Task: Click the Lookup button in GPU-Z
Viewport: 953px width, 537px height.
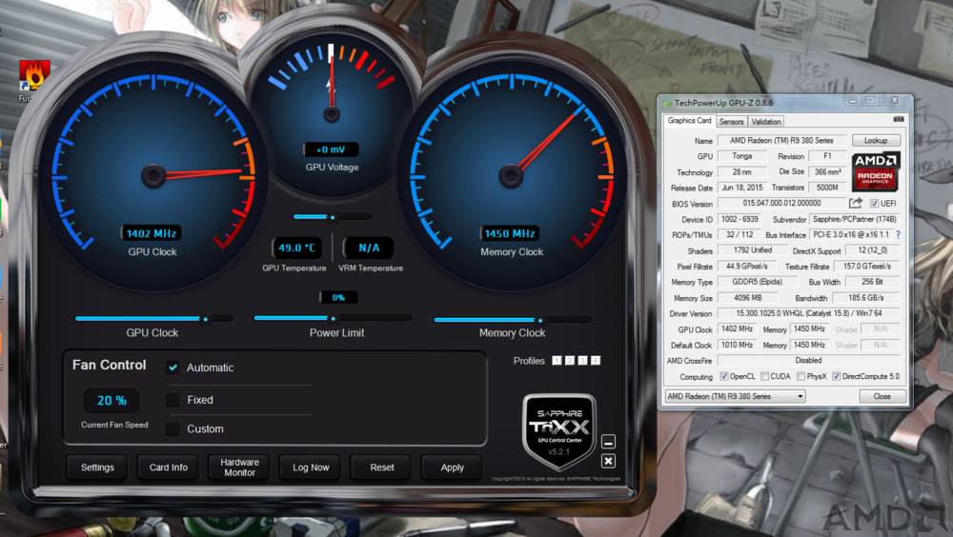Action: click(x=876, y=140)
